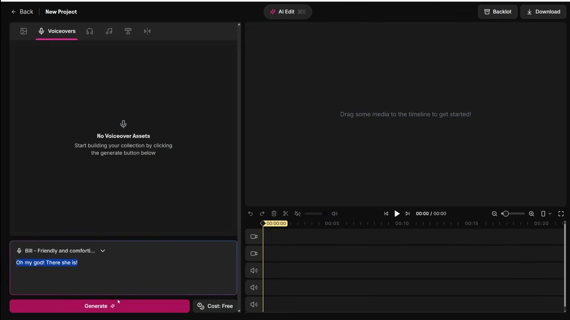Toggle mute with crossed speaker icon

coord(297,214)
